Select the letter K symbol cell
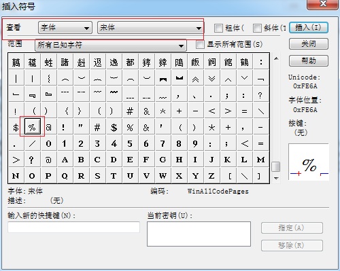 pos(228,160)
